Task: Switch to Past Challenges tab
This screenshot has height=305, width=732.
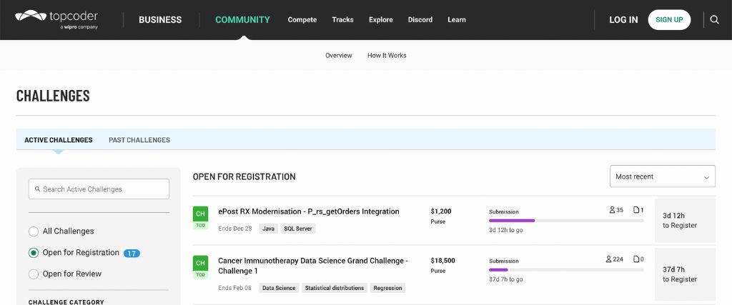Action: pos(139,140)
